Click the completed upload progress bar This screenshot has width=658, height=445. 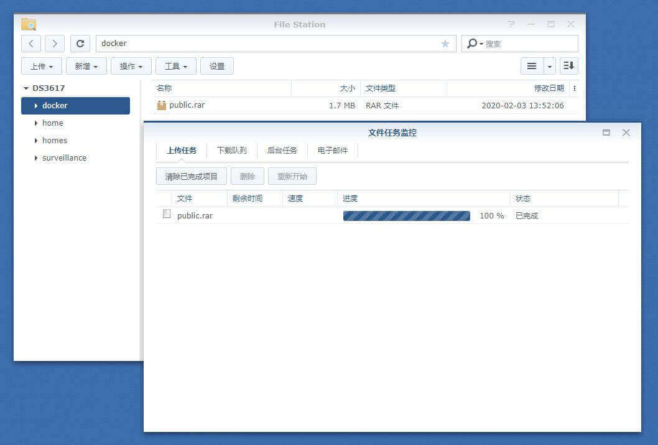pyautogui.click(x=406, y=215)
